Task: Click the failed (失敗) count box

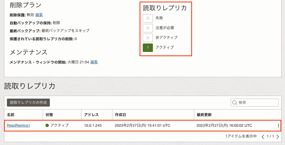Action: pos(148,18)
